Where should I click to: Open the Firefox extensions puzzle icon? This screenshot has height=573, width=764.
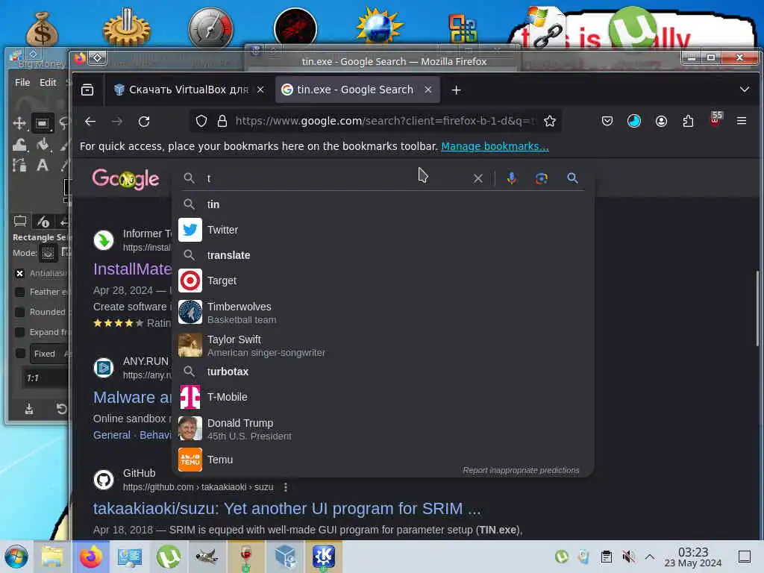tap(688, 121)
